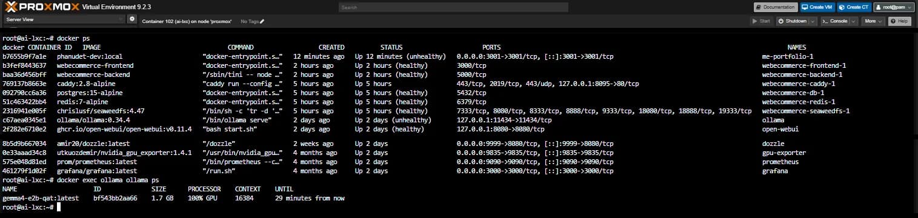The width and height of the screenshot is (918, 218).
Task: Click the name prometheus in the NAMES column
Action: 780,162
